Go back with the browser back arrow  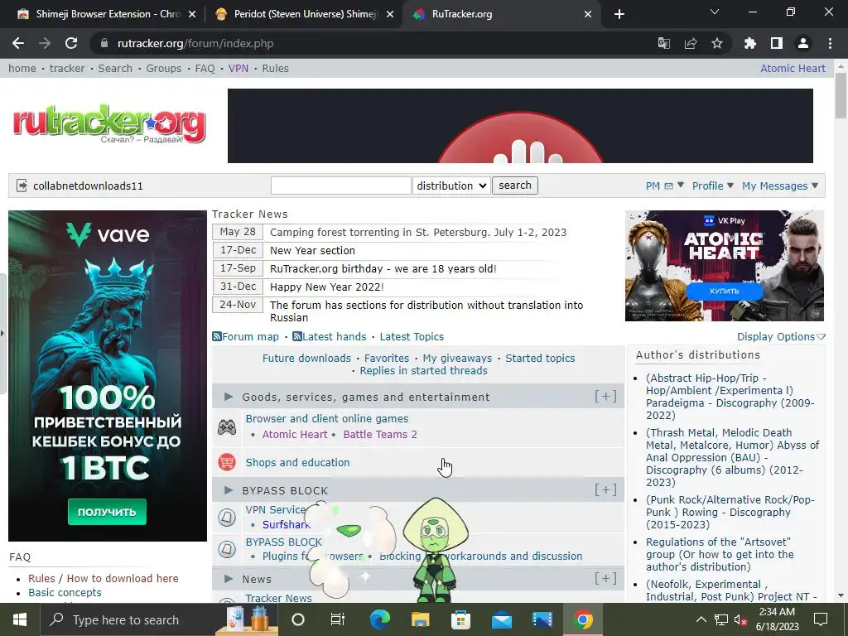point(18,43)
